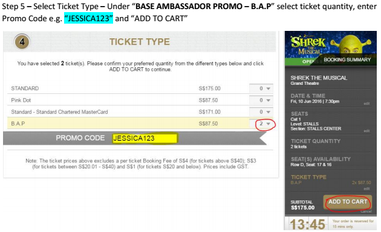Screen dimensions: 381x232
Task: Open the Pink Dot quantity dropdown
Action: pos(261,100)
